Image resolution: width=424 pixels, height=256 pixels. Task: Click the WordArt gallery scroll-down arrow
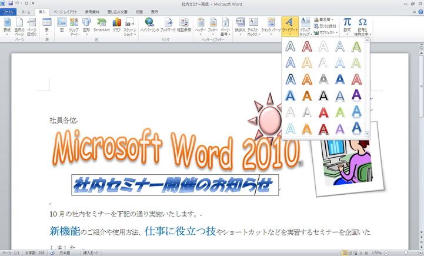point(367,134)
